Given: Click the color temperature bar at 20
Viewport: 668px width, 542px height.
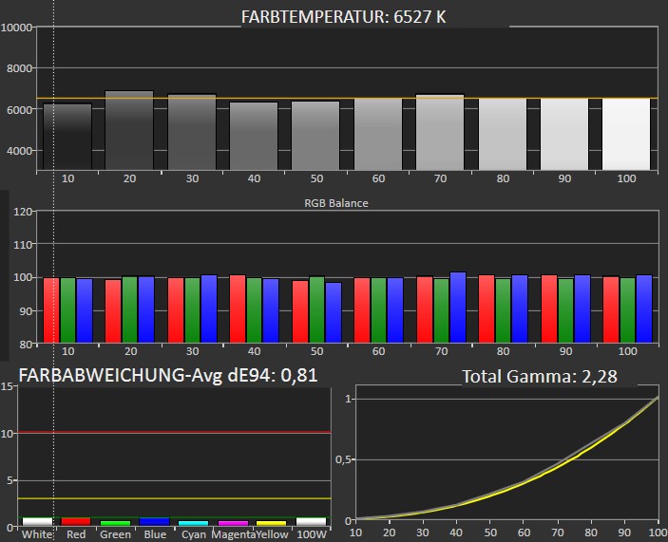Looking at the screenshot, I should pos(129,131).
